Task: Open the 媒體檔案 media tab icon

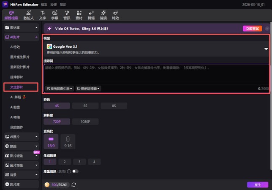Action: tap(11, 13)
